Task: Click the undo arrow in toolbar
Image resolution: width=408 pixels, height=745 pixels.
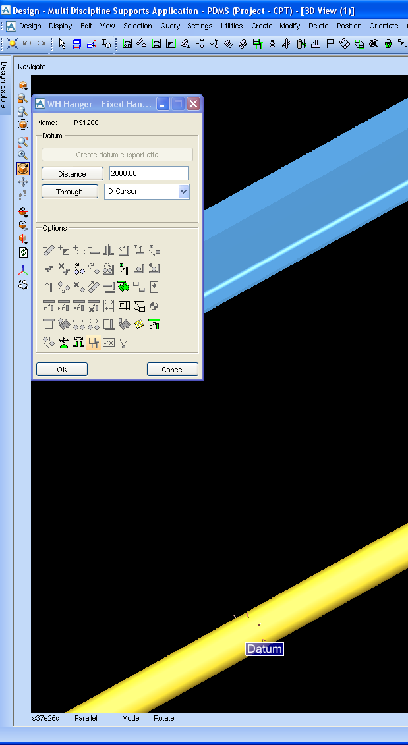Action: [27, 43]
